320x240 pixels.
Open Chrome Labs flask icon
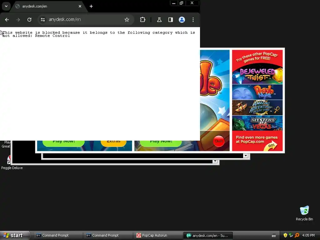(x=159, y=20)
